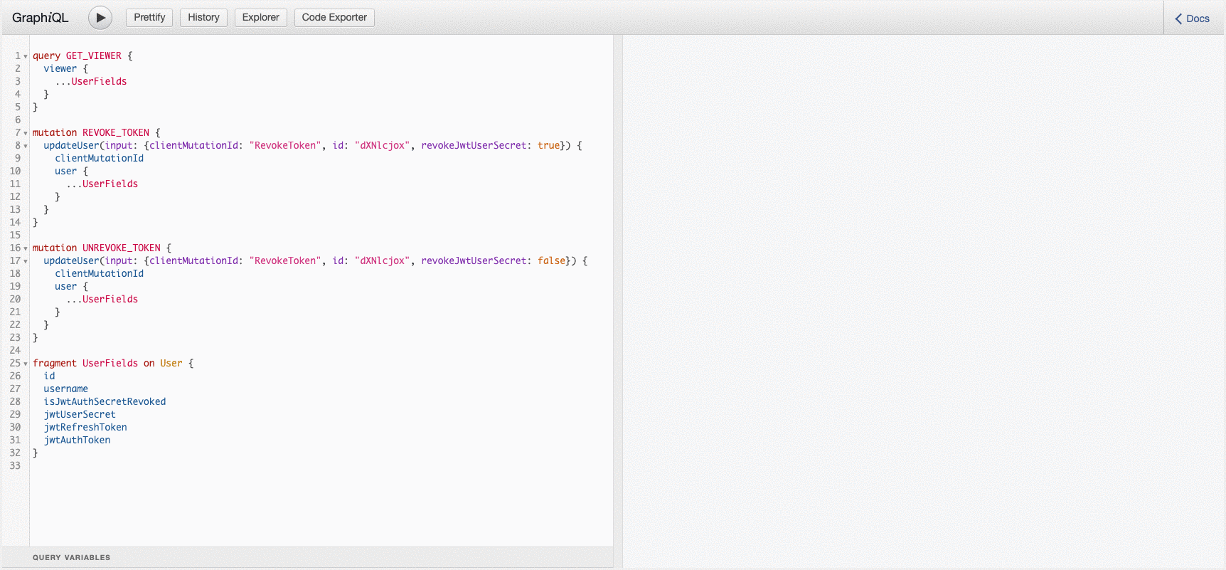Click the jwtRefreshToken field
Viewport: 1226px width, 570px height.
[85, 427]
